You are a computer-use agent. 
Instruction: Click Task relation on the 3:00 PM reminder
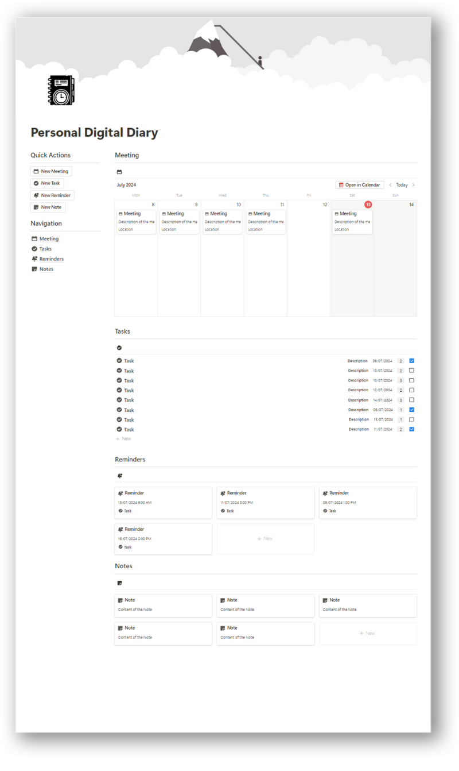point(227,511)
